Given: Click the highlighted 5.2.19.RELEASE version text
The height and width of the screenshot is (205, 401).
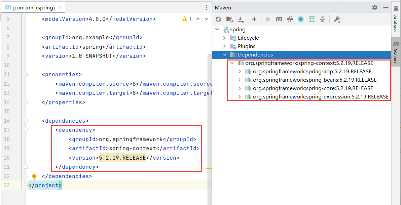Looking at the screenshot, I should tap(122, 158).
